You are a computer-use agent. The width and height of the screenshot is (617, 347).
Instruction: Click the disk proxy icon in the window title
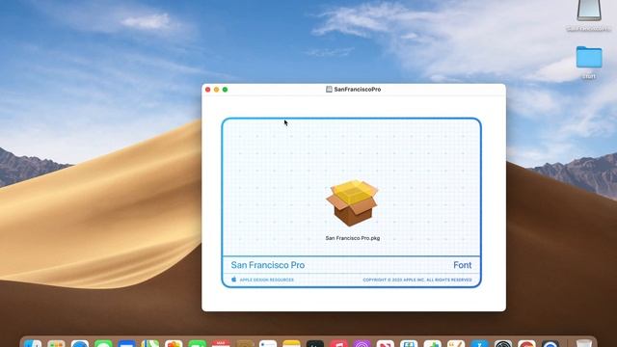coord(329,90)
